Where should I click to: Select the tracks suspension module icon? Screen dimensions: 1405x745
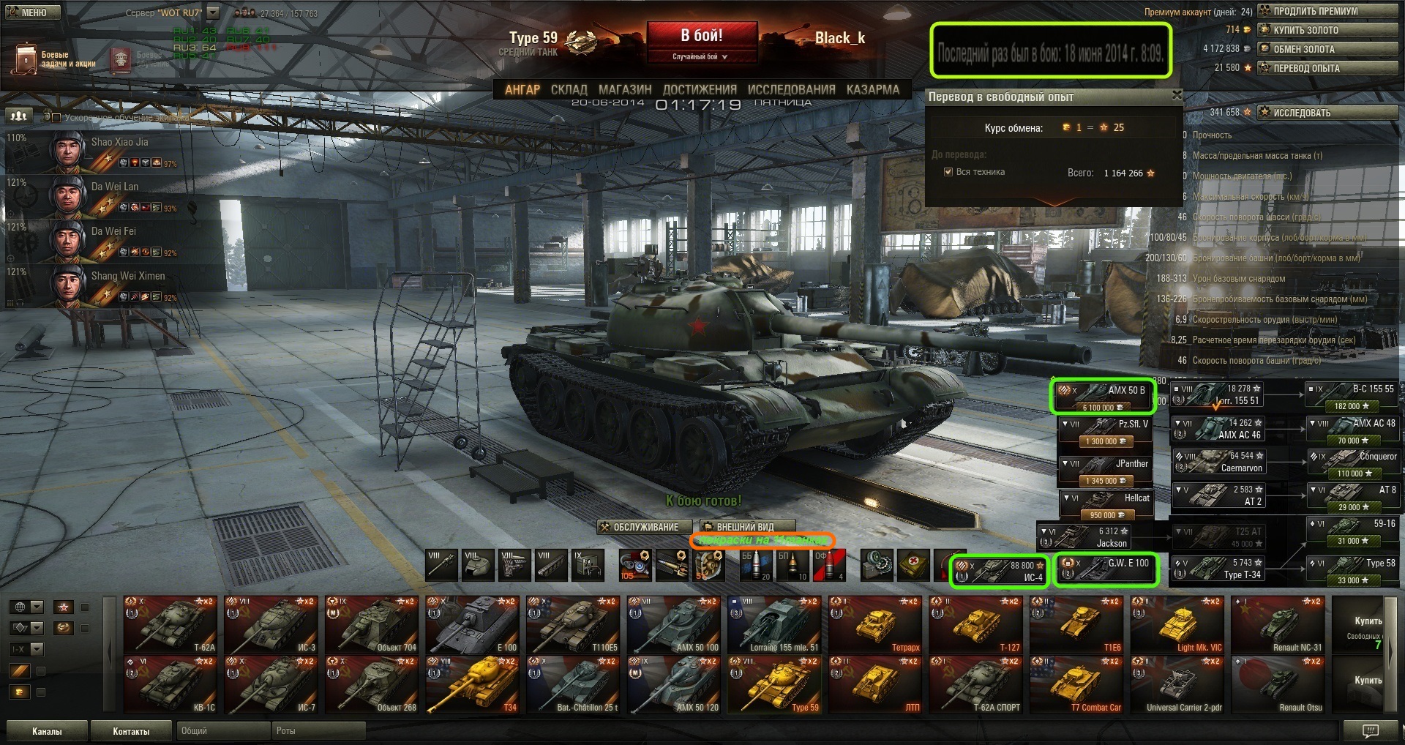(551, 564)
